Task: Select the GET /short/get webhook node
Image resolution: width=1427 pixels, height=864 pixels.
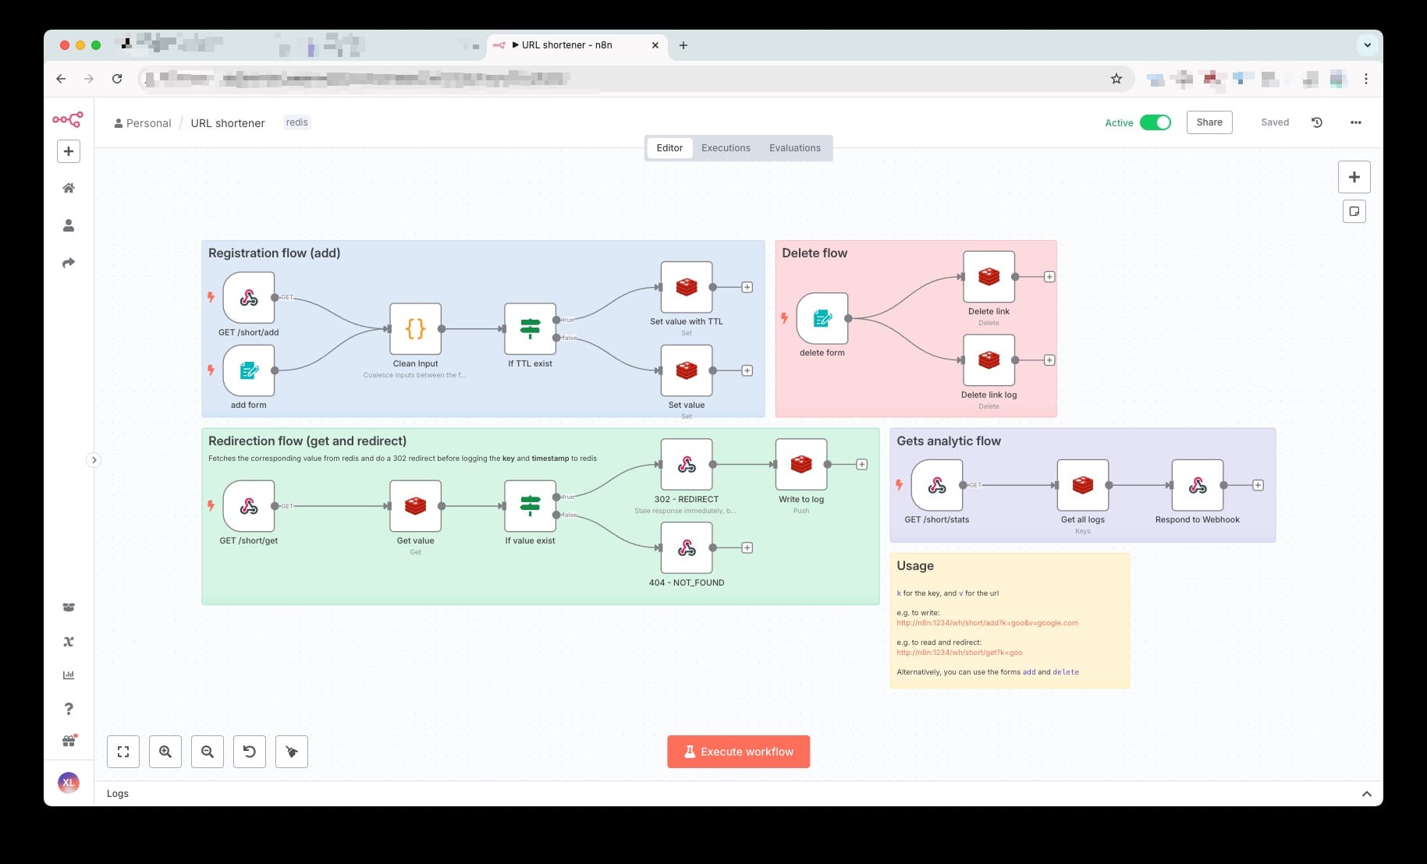Action: click(249, 506)
